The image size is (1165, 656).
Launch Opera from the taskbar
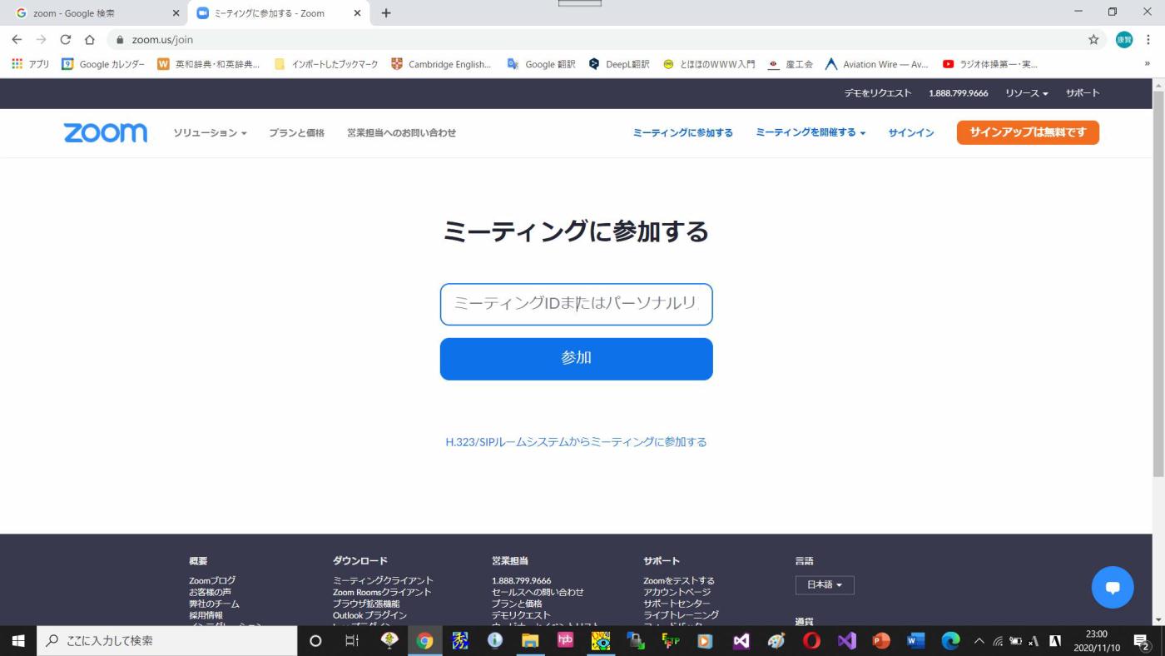[x=811, y=640]
